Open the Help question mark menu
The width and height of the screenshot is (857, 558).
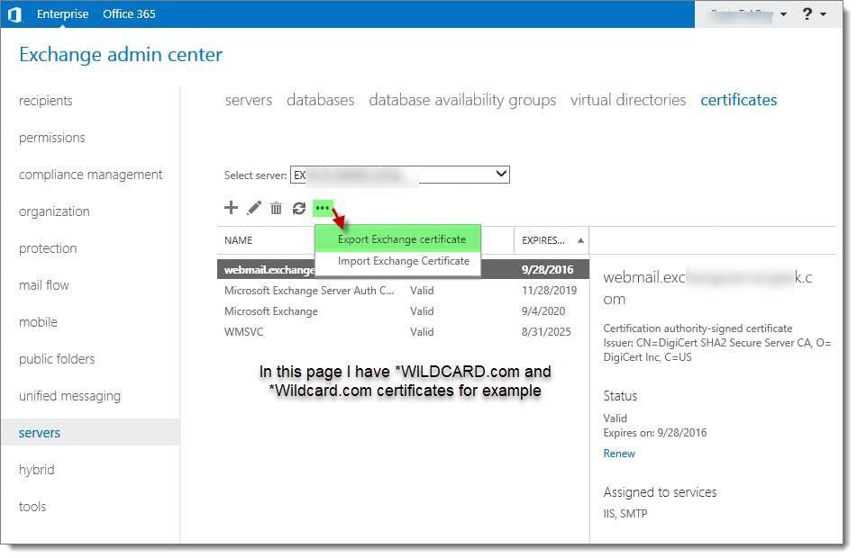pos(806,13)
